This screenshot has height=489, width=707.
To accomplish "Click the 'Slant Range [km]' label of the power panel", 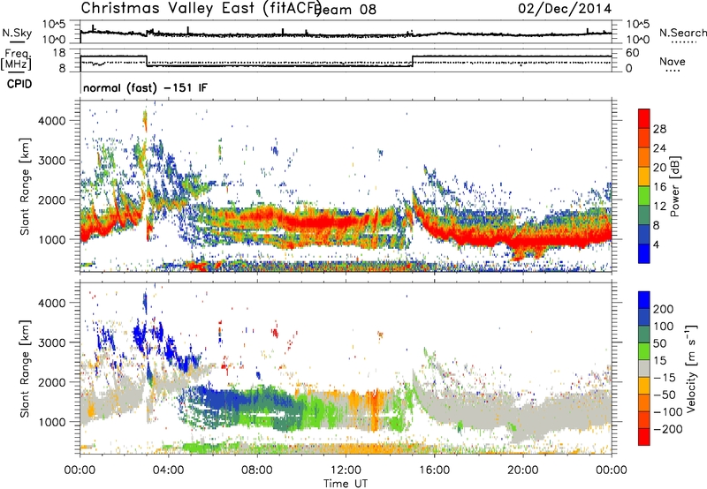I will tap(25, 186).
